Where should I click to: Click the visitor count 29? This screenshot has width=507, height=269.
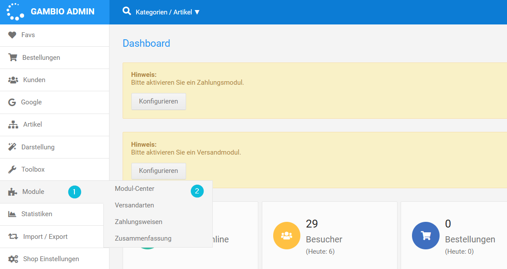(312, 224)
